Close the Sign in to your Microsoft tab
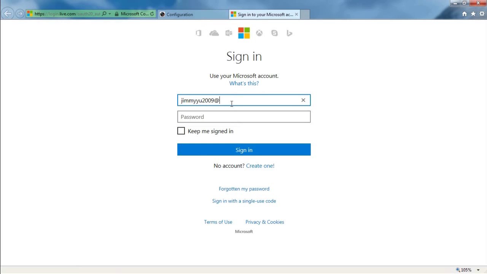 (x=297, y=14)
